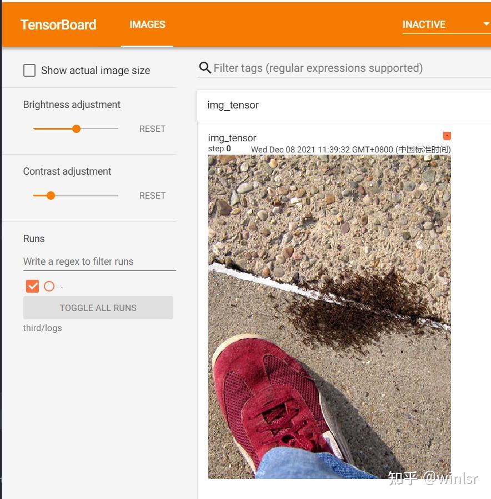This screenshot has height=499, width=491.
Task: Open the INACTIVE plugins dropdown arrow
Action: click(x=485, y=24)
